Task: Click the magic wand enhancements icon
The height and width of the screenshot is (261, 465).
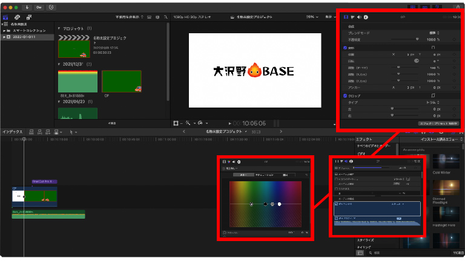Action: tap(188, 123)
